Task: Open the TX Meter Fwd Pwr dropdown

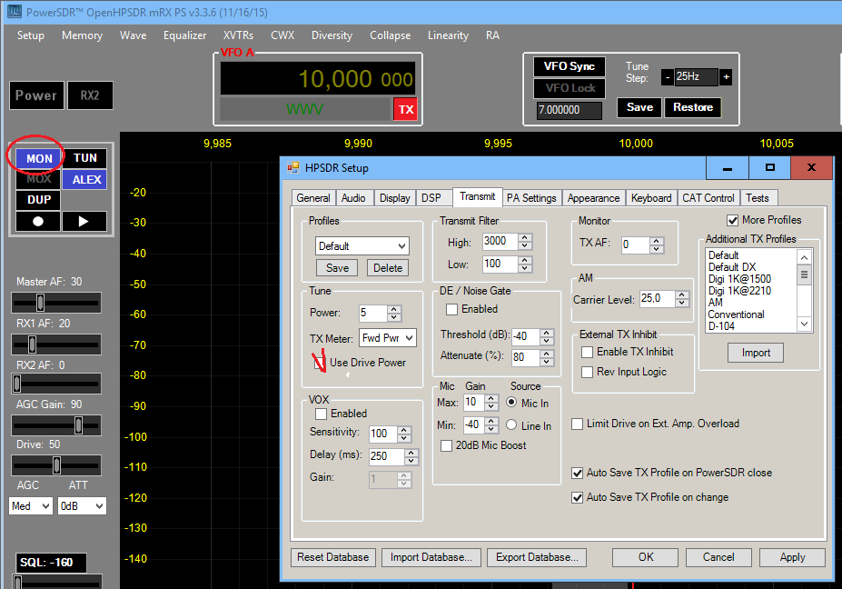Action: point(387,338)
